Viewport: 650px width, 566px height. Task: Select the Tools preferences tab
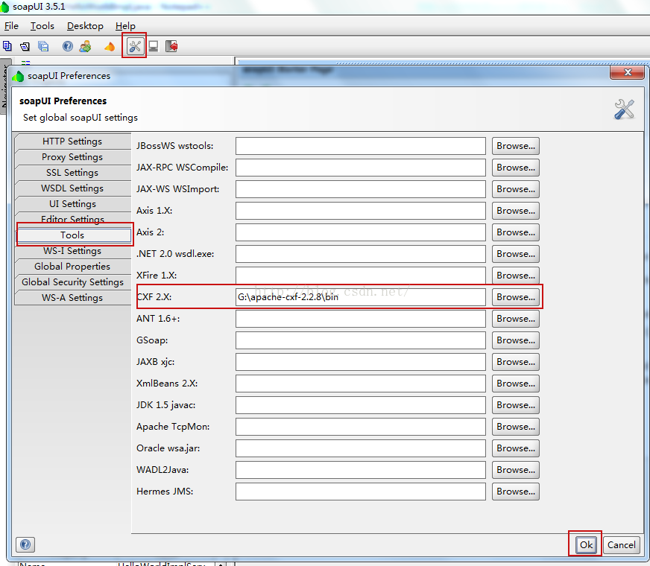tap(74, 235)
